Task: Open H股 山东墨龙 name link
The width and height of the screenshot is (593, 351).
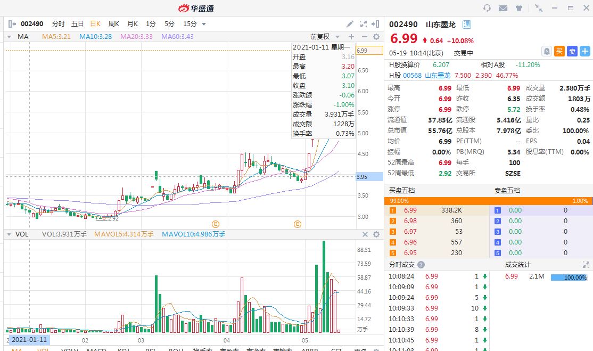Action: coord(438,75)
